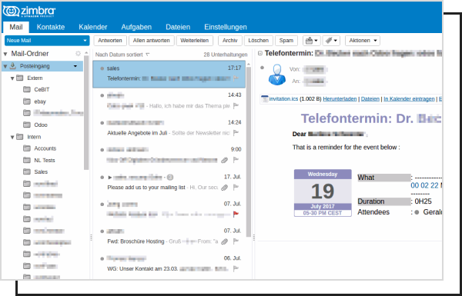Click the Allen antworten button

(x=152, y=41)
